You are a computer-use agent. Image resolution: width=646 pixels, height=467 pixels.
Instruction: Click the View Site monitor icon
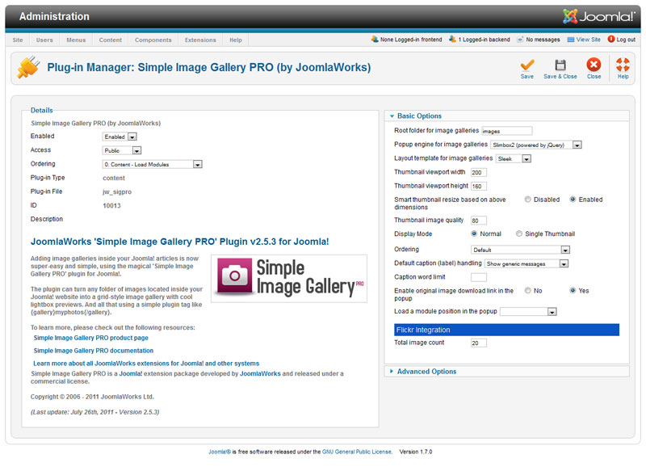571,40
